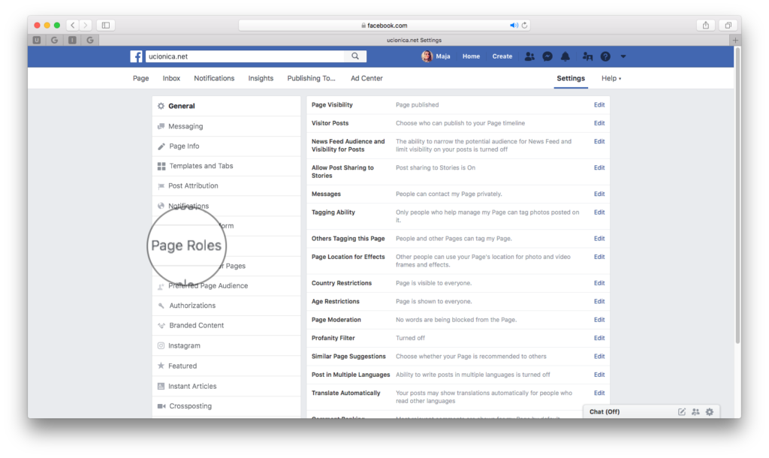Viewport: 769px width, 458px height.
Task: Edit the Profanity Filter setting
Action: coord(599,338)
